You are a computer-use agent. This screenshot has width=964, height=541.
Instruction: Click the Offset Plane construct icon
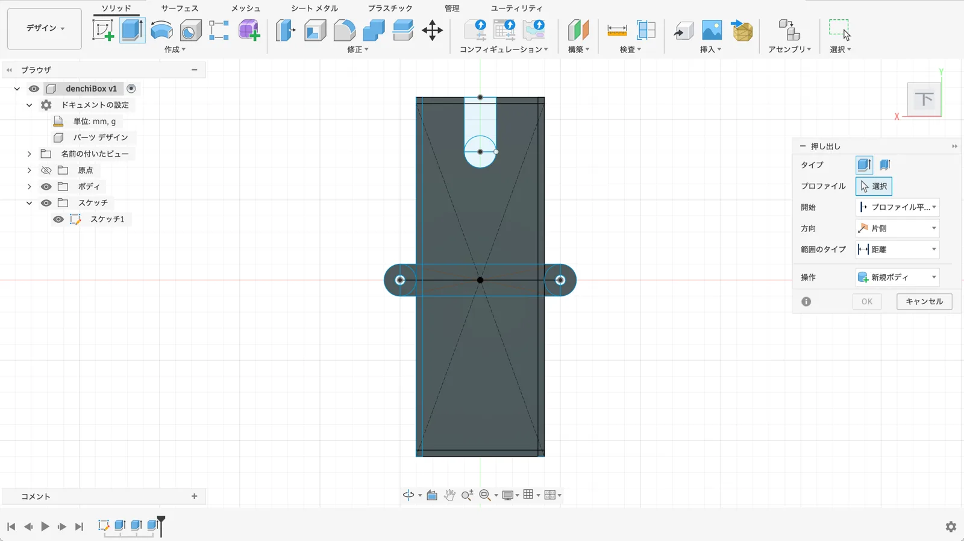[578, 30]
